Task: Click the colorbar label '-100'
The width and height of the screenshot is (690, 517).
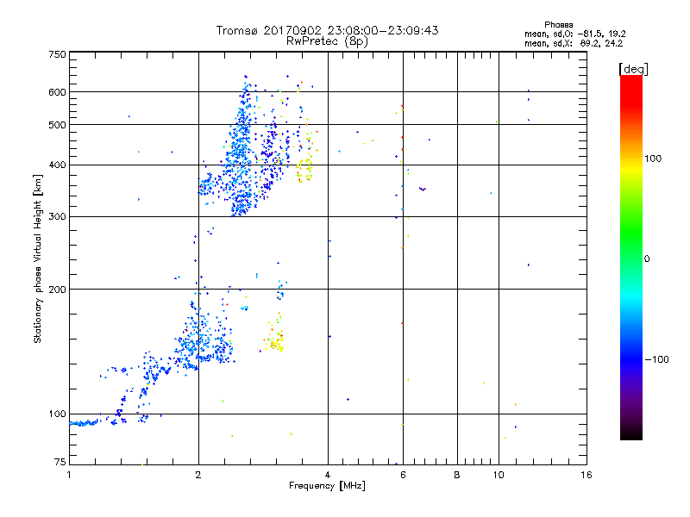Action: coord(657,359)
